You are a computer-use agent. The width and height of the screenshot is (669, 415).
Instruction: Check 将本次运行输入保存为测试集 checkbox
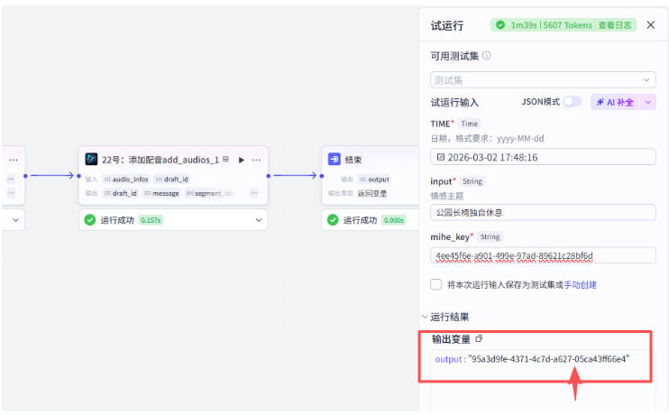pos(435,284)
